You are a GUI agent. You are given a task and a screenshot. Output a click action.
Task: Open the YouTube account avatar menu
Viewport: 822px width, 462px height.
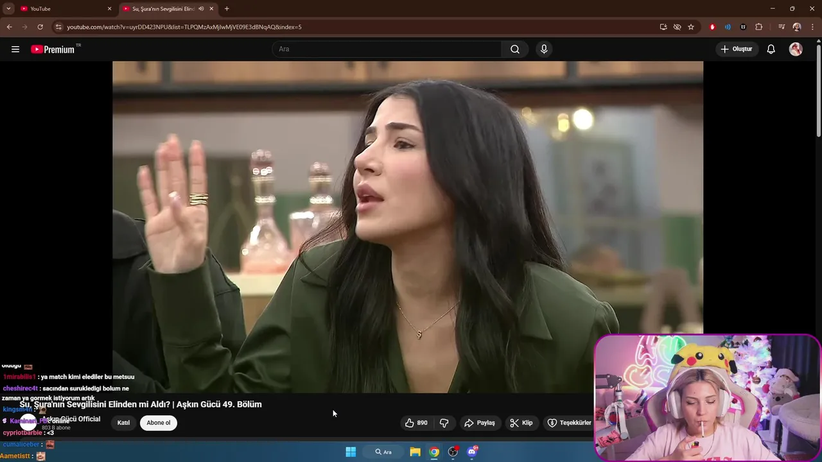(x=796, y=49)
